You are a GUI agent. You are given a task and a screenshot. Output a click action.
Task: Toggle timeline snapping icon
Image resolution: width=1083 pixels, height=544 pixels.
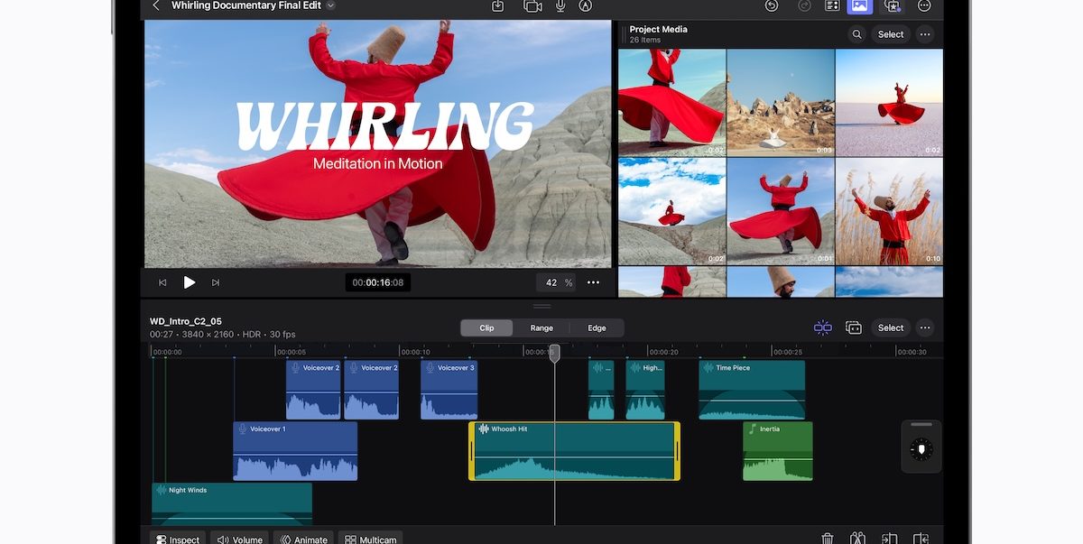(x=822, y=327)
